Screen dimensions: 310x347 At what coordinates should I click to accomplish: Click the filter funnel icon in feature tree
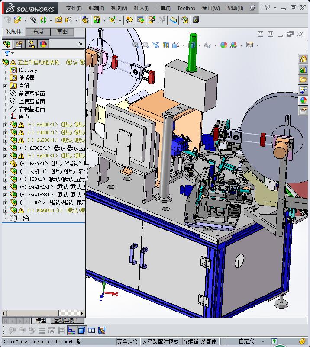point(7,53)
